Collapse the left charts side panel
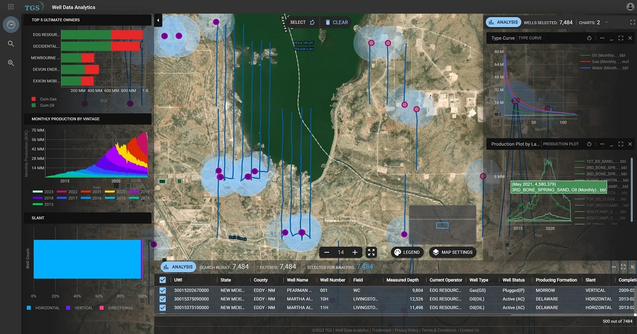Image resolution: width=637 pixels, height=334 pixels. [158, 20]
